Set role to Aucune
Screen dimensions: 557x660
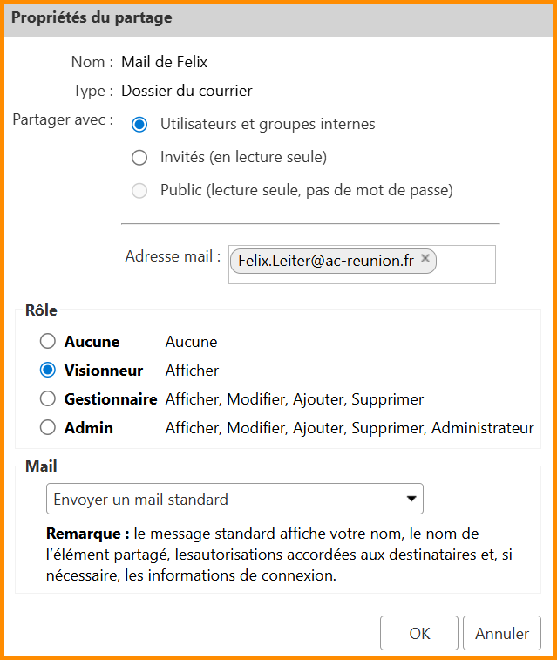pyautogui.click(x=48, y=342)
